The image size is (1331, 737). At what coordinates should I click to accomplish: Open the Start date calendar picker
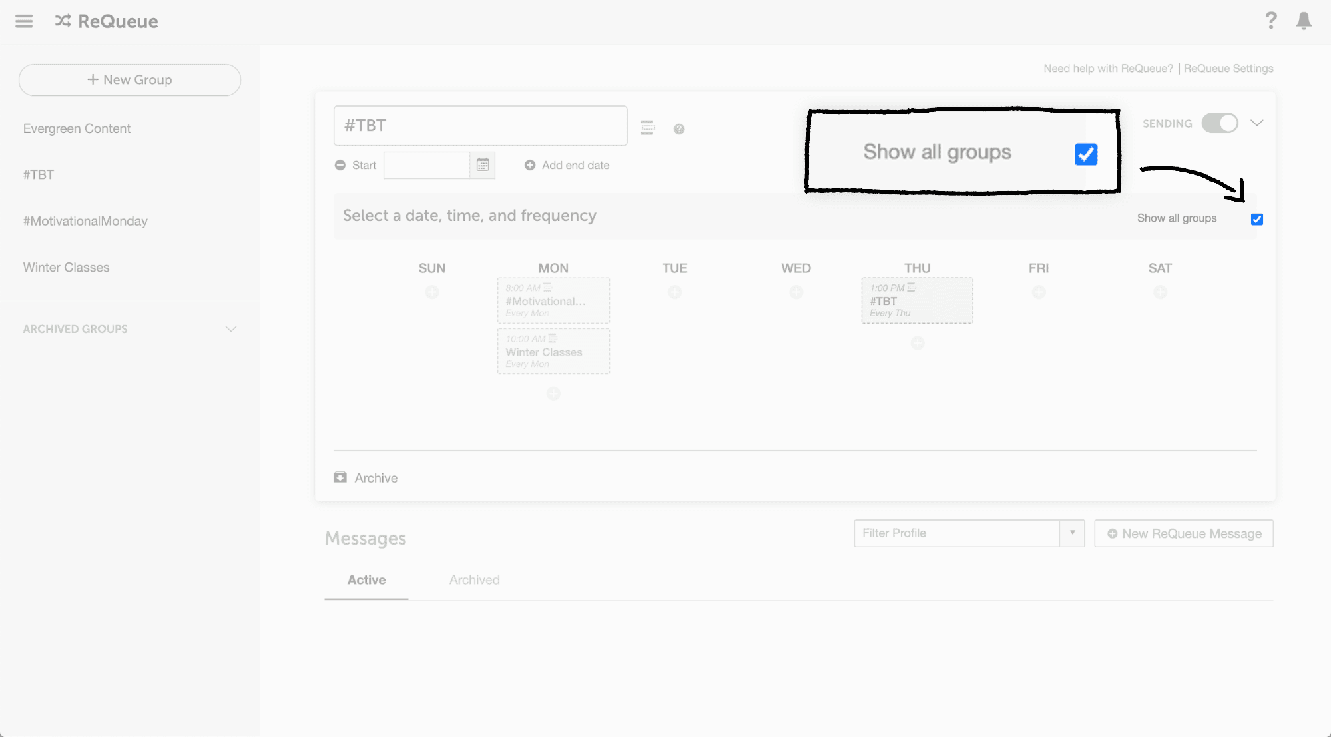[x=483, y=165]
